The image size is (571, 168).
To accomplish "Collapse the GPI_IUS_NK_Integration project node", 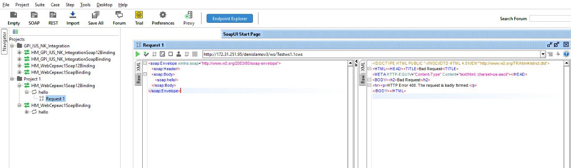I will pos(12,46).
